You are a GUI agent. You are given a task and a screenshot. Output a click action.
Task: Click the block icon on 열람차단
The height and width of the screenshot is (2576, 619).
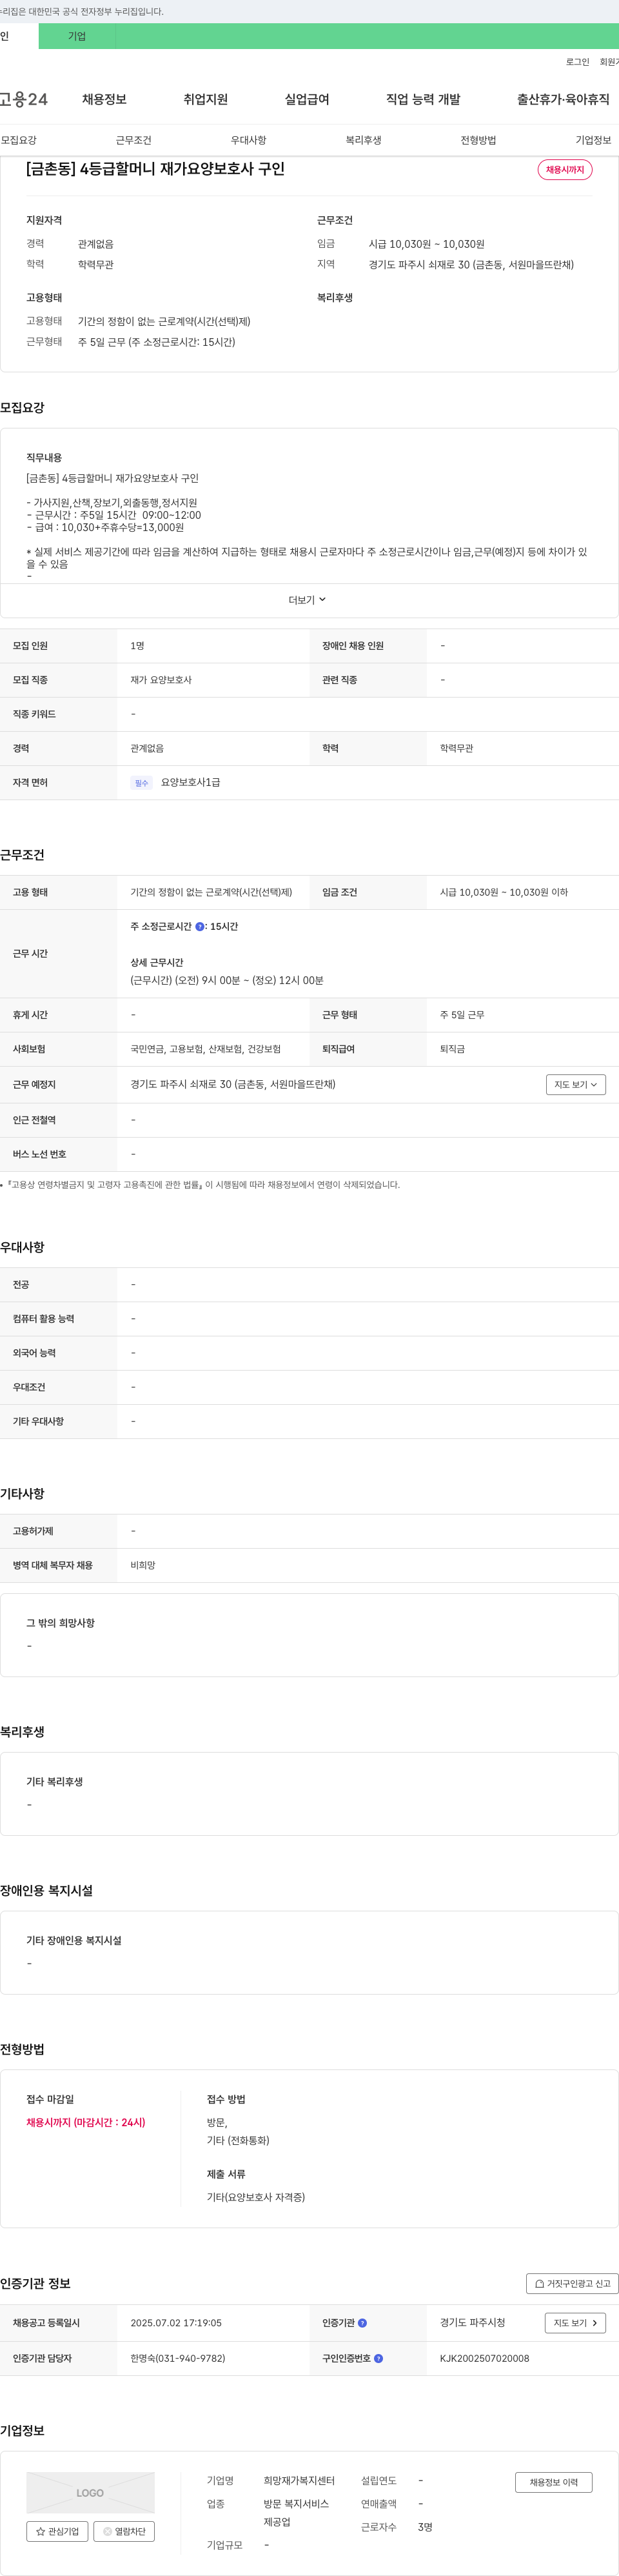pyautogui.click(x=108, y=2531)
